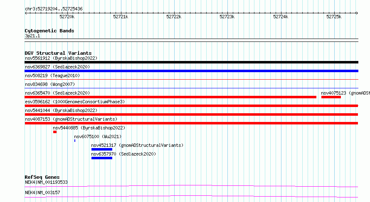Image resolution: width=370 pixels, height=202 pixels.
Task: Open the nsv6369827 (Sedlazeck2020) label
Action: (x=57, y=67)
